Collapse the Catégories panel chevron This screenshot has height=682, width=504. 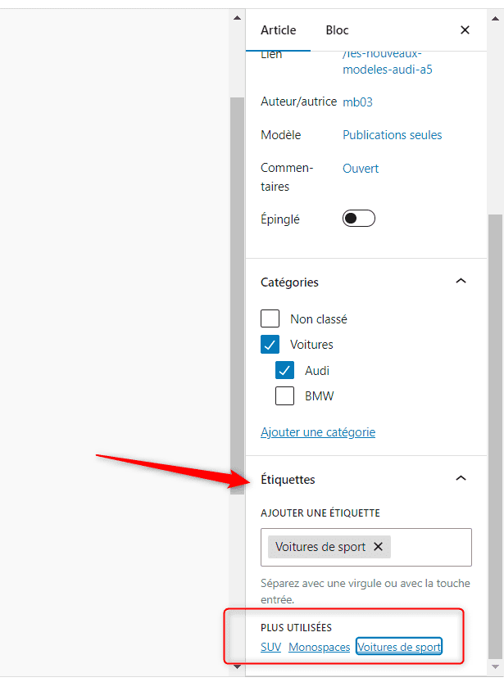[461, 281]
